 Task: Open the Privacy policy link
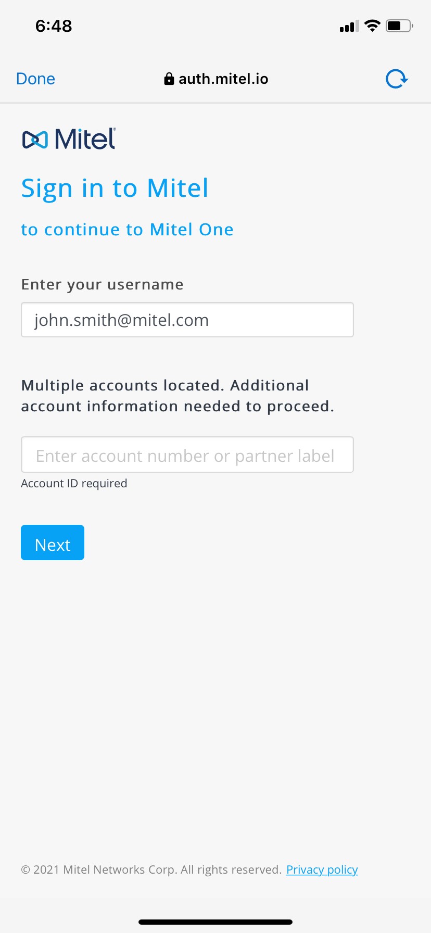point(322,869)
